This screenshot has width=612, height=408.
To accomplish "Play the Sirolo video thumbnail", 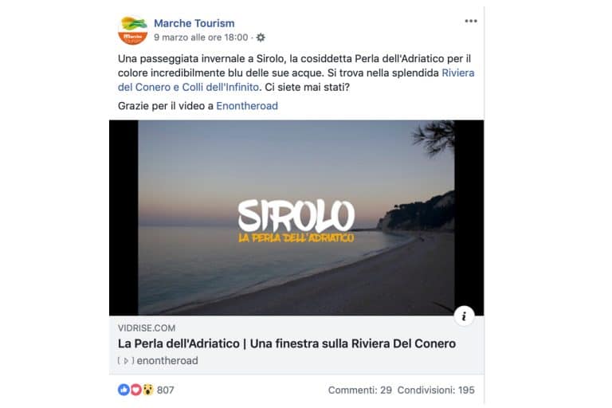I will [x=296, y=218].
